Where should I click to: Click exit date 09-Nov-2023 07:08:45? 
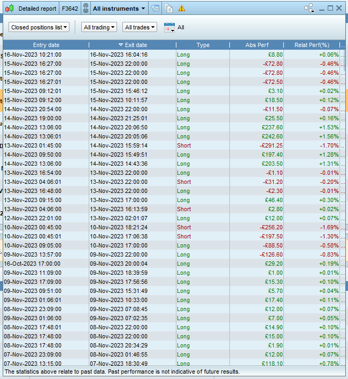tap(119, 309)
